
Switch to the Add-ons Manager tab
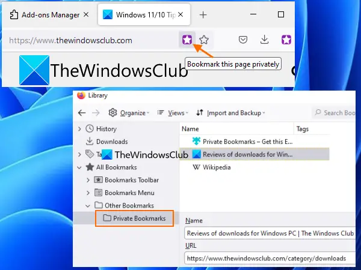pos(49,15)
